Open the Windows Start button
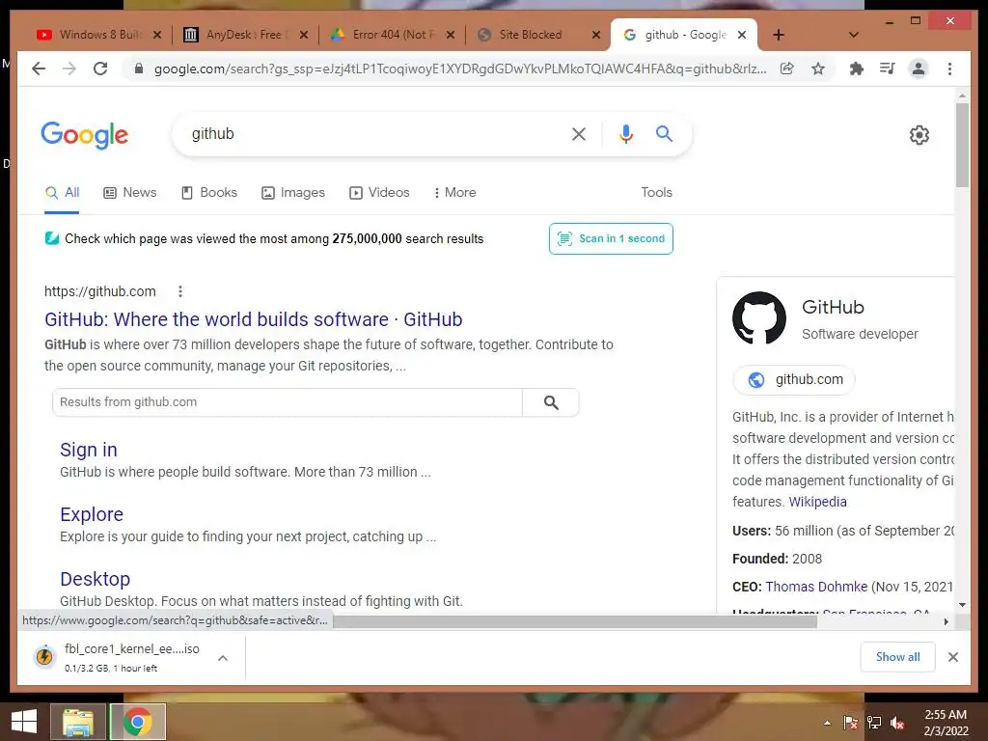988x741 pixels. [24, 722]
